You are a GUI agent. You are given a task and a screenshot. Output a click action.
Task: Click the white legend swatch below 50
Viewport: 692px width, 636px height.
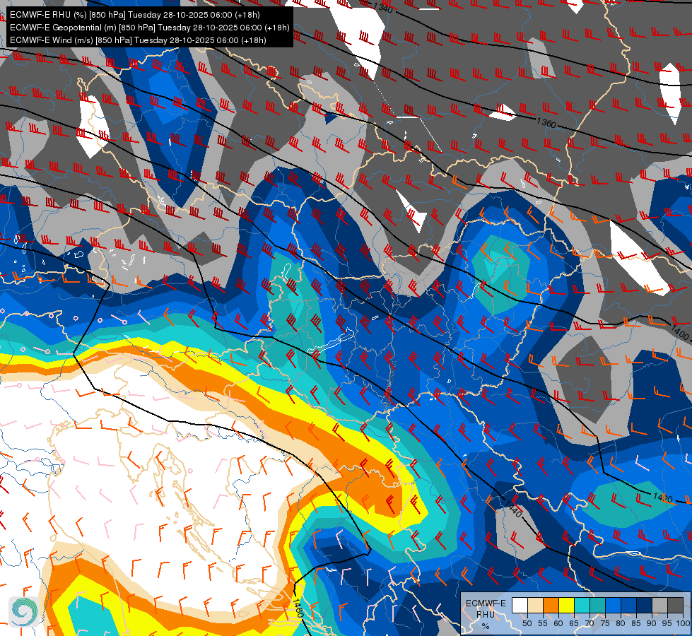pos(520,605)
